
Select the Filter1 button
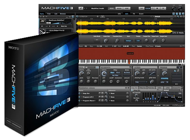112,73
